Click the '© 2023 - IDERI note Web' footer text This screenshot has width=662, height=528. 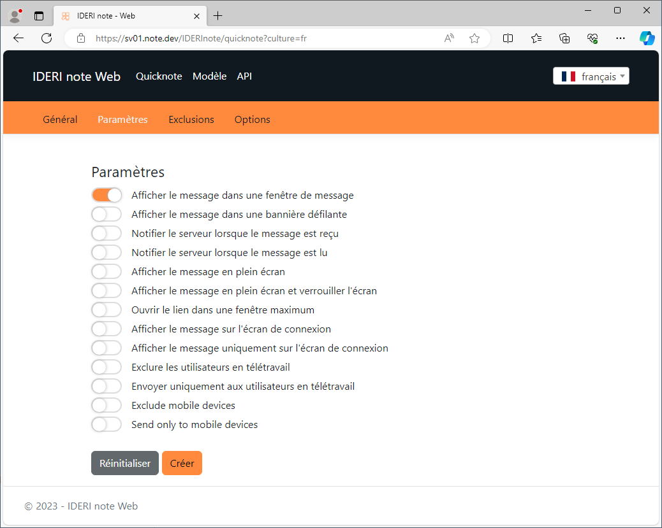coord(81,506)
